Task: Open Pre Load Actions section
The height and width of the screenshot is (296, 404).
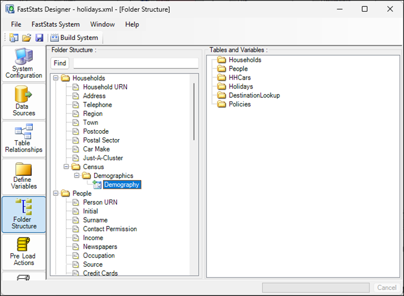Action: click(x=24, y=252)
